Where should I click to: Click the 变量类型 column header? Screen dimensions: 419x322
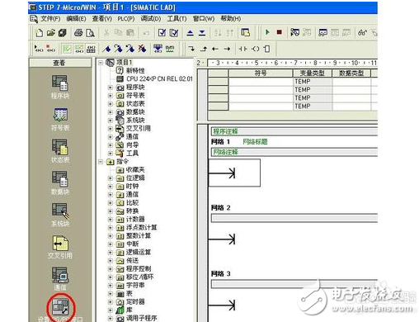coord(313,73)
